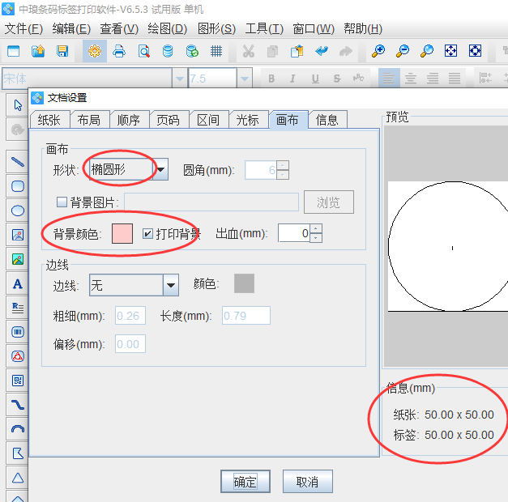Viewport: 508px width, 502px height.
Task: Click the print icon in toolbar
Action: pyautogui.click(x=119, y=51)
